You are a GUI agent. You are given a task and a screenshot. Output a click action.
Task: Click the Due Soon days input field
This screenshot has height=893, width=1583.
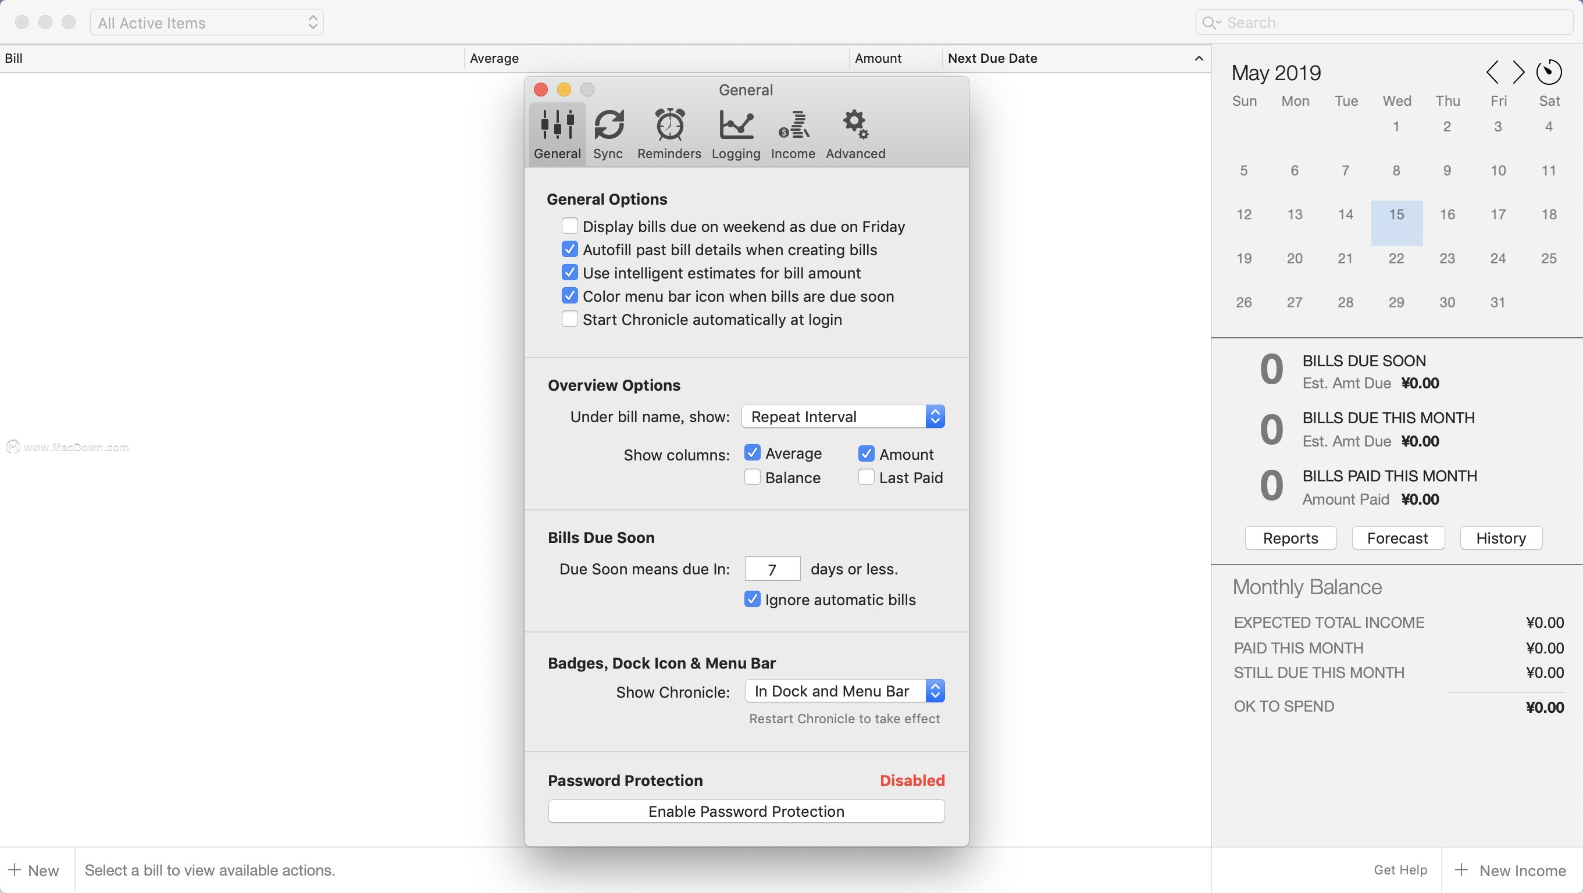click(772, 569)
